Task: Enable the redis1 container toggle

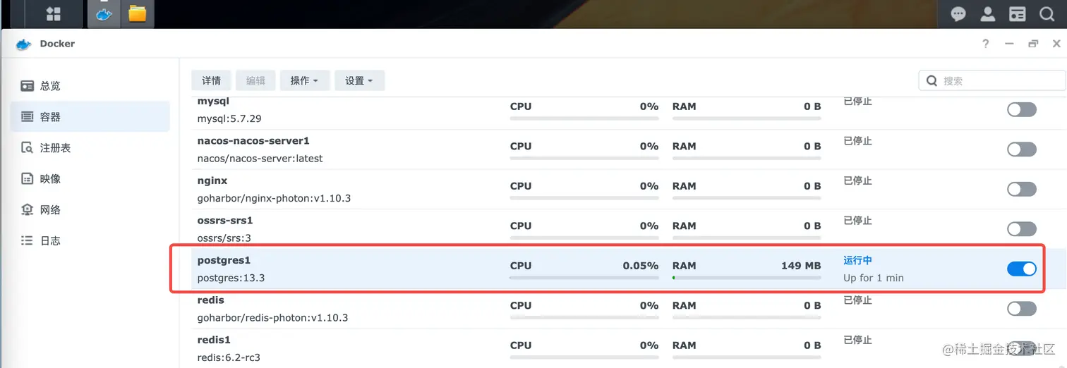Action: [1021, 348]
